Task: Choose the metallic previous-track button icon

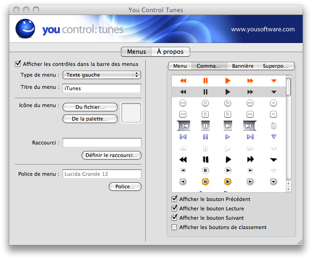Action: (x=183, y=126)
